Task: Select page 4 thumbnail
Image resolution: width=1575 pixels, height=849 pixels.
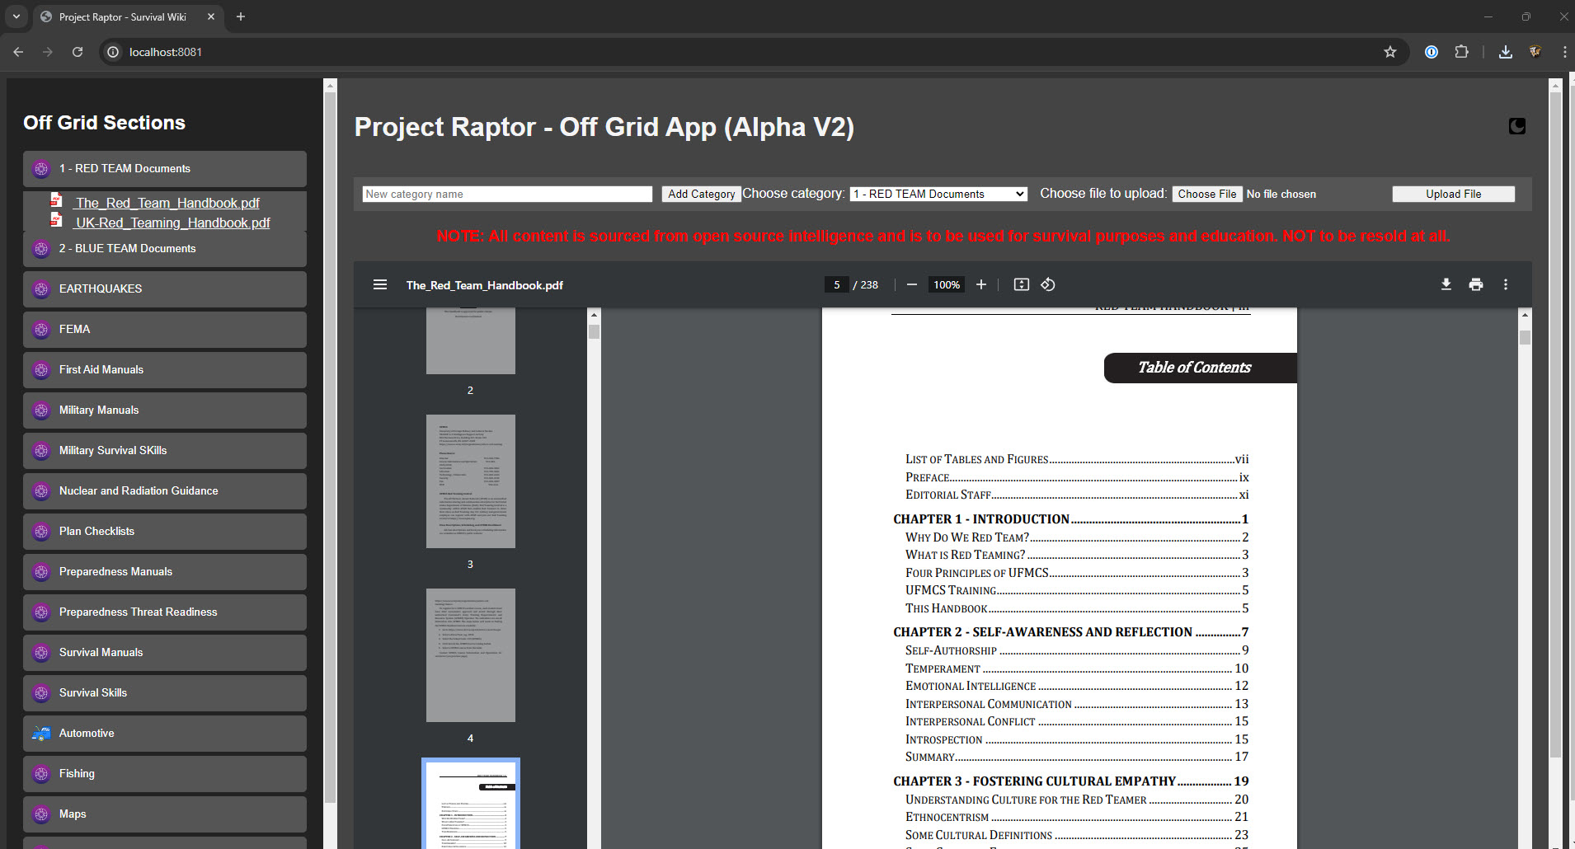Action: (x=471, y=655)
